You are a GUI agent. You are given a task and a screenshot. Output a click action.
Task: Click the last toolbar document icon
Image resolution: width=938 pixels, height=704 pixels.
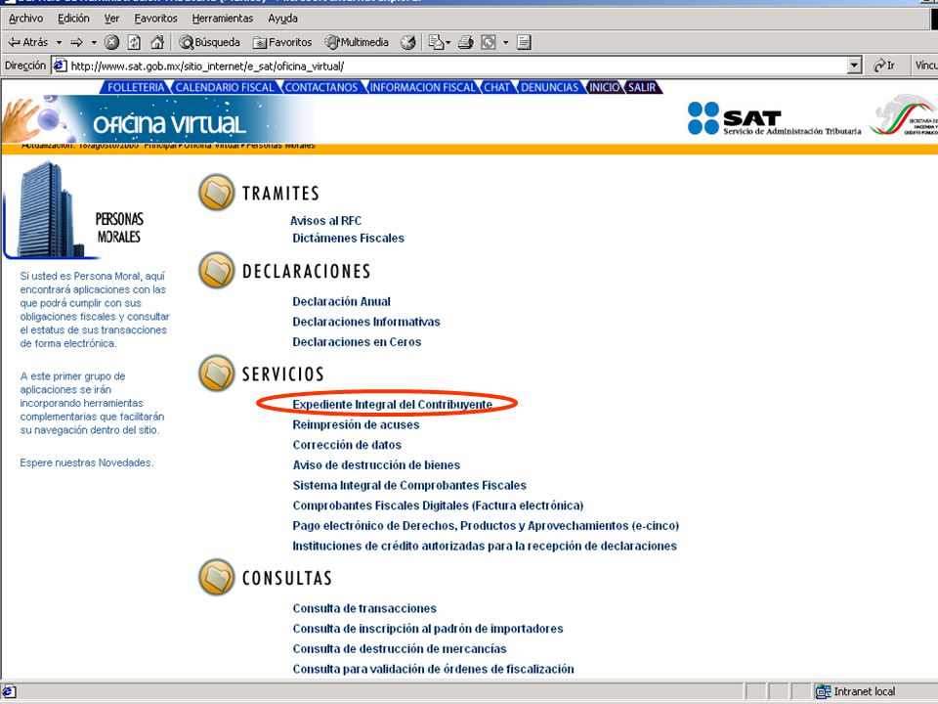[524, 42]
